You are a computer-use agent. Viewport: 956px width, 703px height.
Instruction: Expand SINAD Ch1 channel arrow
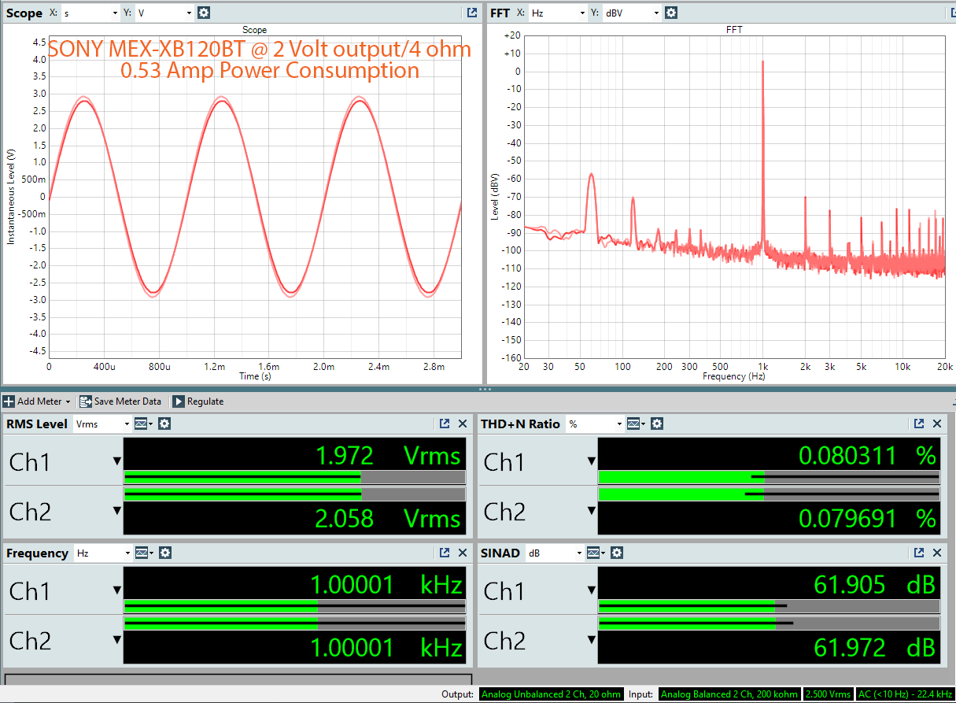click(x=592, y=590)
